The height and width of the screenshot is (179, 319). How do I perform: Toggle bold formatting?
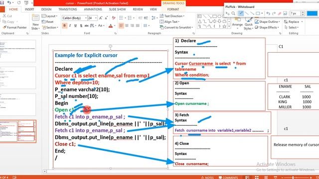tap(65, 25)
